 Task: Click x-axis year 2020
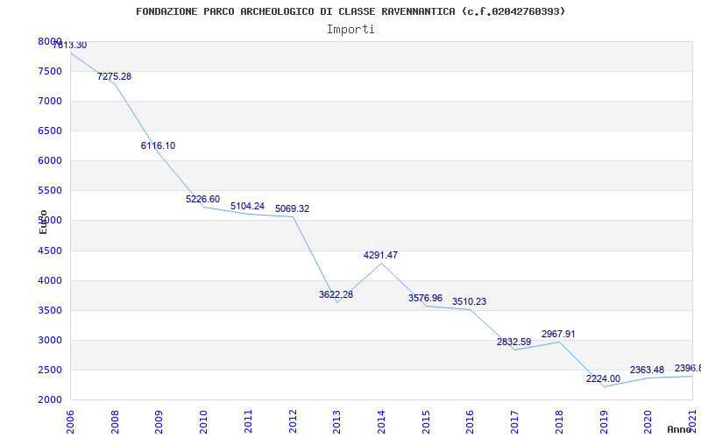pyautogui.click(x=648, y=422)
